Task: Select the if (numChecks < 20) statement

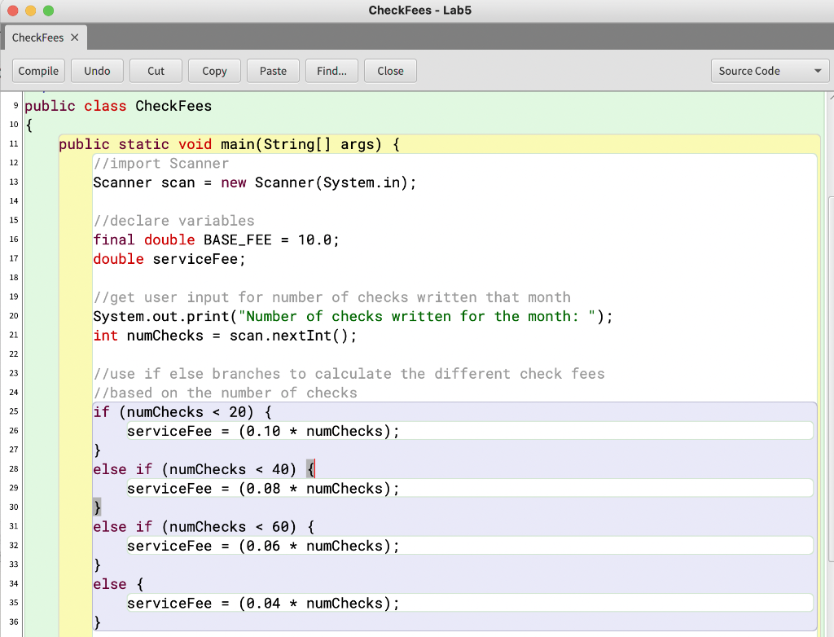Action: coord(204,411)
